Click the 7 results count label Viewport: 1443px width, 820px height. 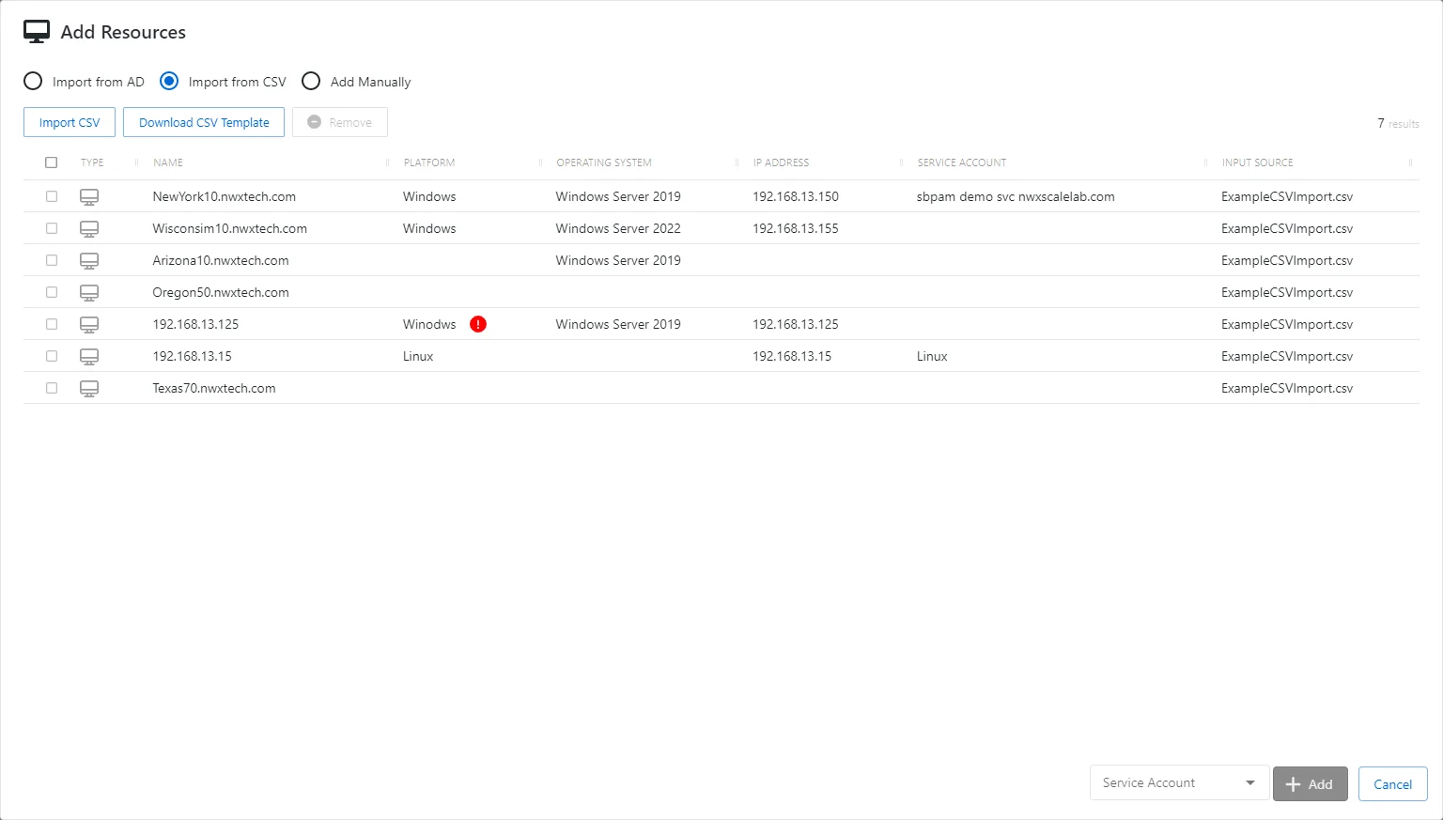click(x=1398, y=123)
